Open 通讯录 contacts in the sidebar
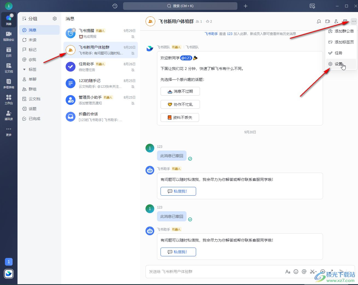The image size is (358, 285). point(9,115)
